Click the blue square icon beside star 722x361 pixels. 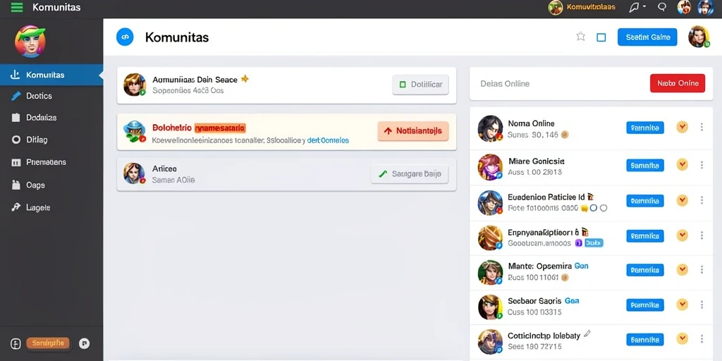click(601, 37)
